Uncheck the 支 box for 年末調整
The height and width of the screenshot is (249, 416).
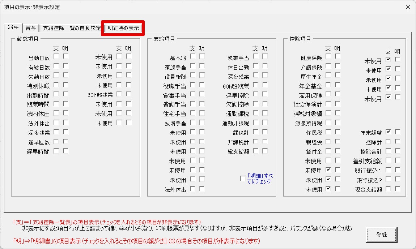(x=388, y=132)
